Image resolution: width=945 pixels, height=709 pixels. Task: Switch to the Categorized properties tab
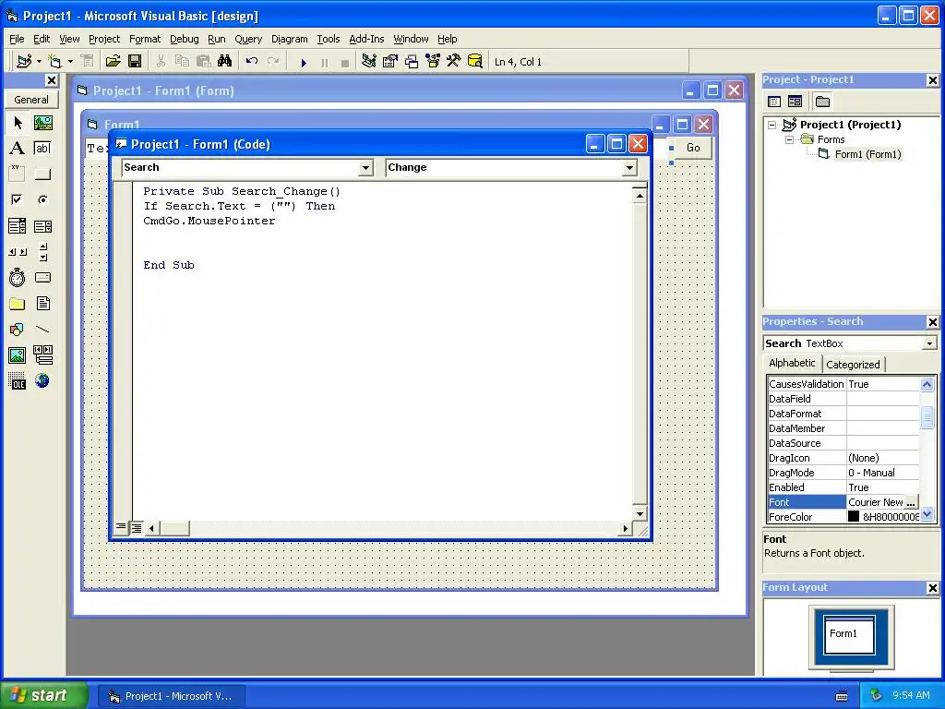click(853, 364)
